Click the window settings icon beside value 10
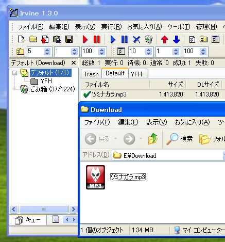The image size is (225, 242). [x=121, y=52]
